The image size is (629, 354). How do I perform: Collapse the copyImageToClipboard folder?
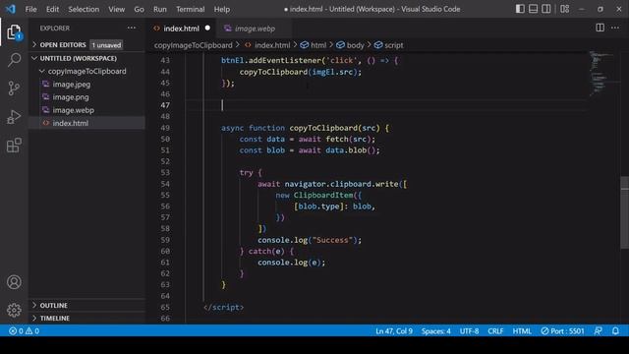(x=87, y=71)
